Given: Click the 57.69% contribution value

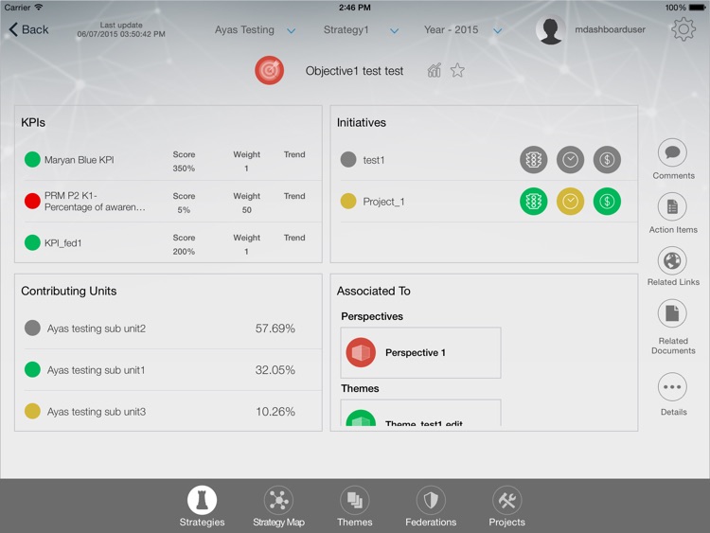Looking at the screenshot, I should [275, 329].
